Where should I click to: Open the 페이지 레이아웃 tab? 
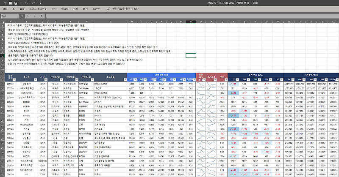point(38,9)
